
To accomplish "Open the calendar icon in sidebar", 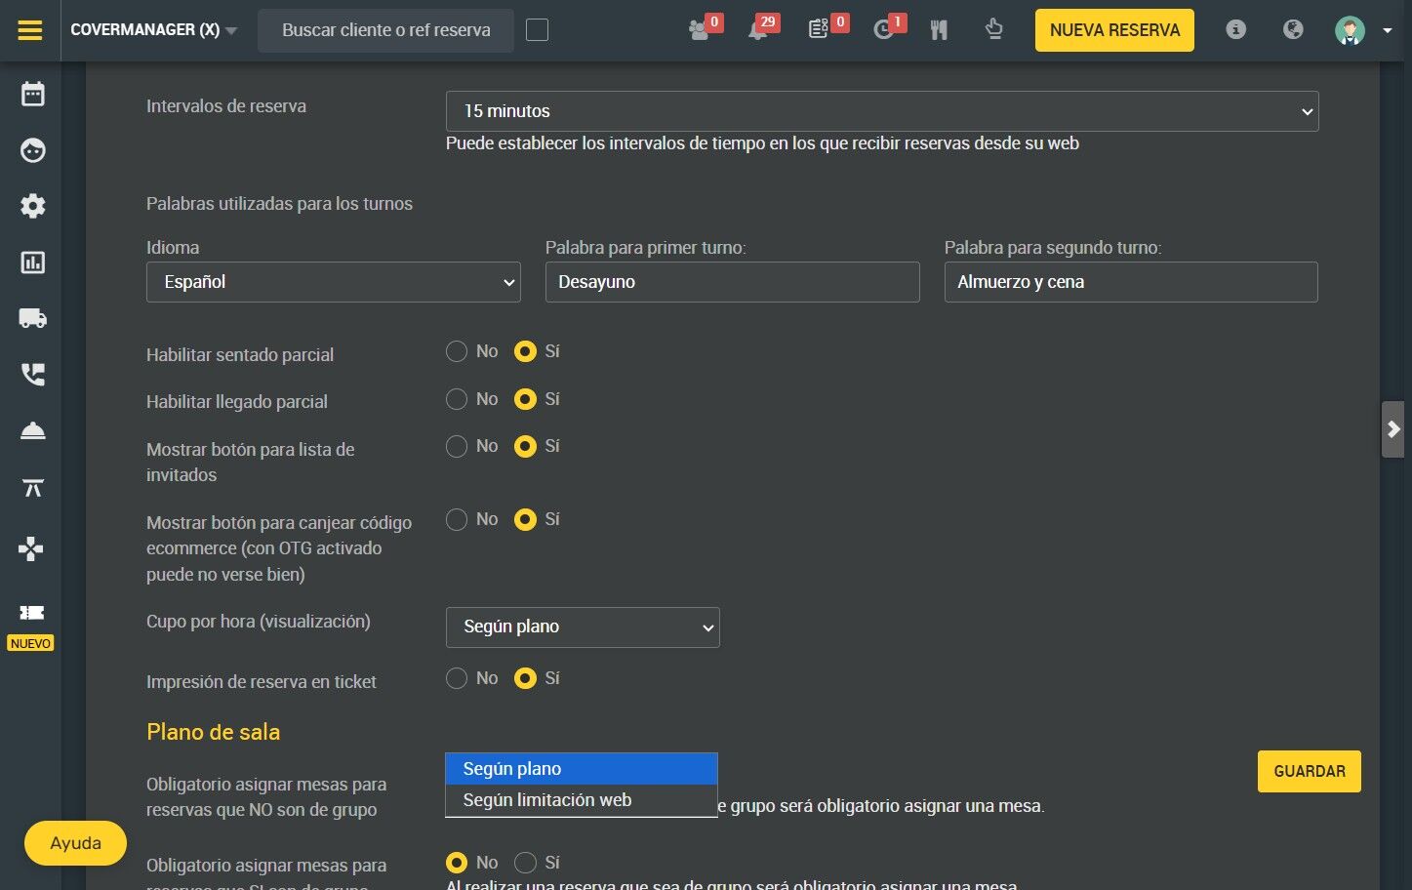I will pos(33,95).
